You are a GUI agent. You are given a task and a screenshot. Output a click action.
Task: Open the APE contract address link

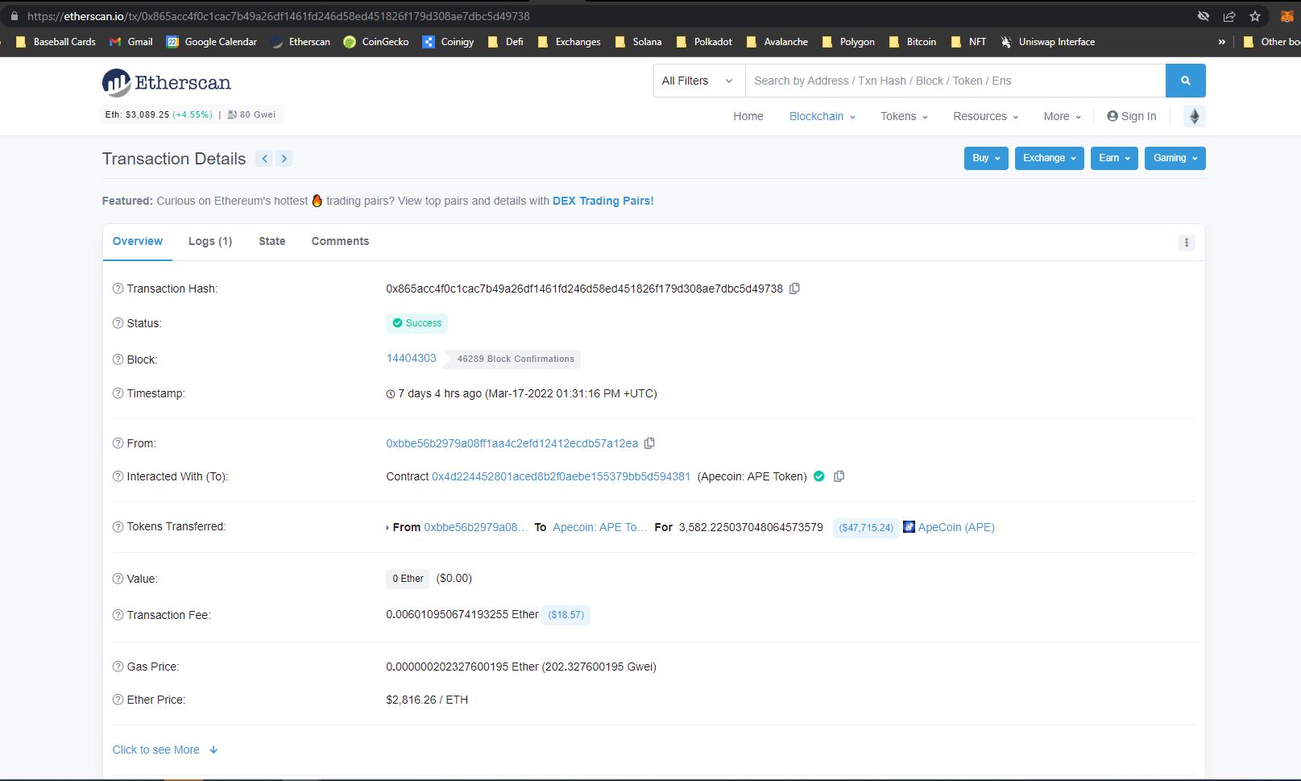(561, 476)
